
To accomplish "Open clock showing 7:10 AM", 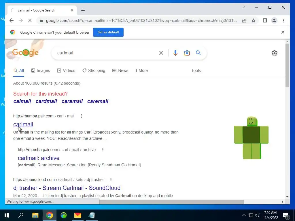I will click(x=270, y=215).
